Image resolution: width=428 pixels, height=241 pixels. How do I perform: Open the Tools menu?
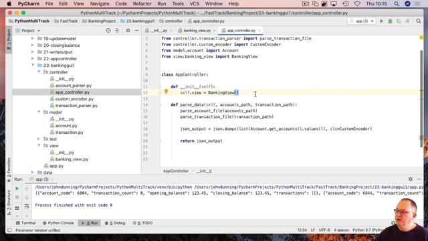(x=178, y=4)
